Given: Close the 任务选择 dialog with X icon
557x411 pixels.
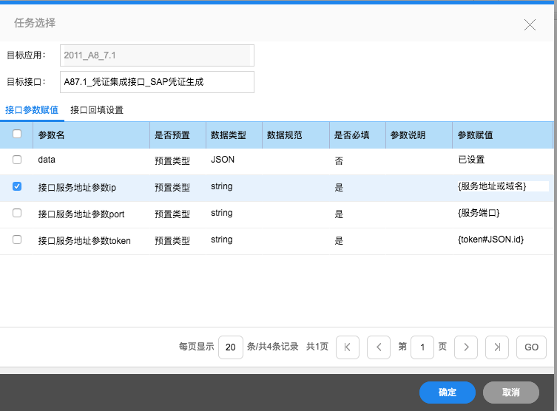Looking at the screenshot, I should (530, 24).
